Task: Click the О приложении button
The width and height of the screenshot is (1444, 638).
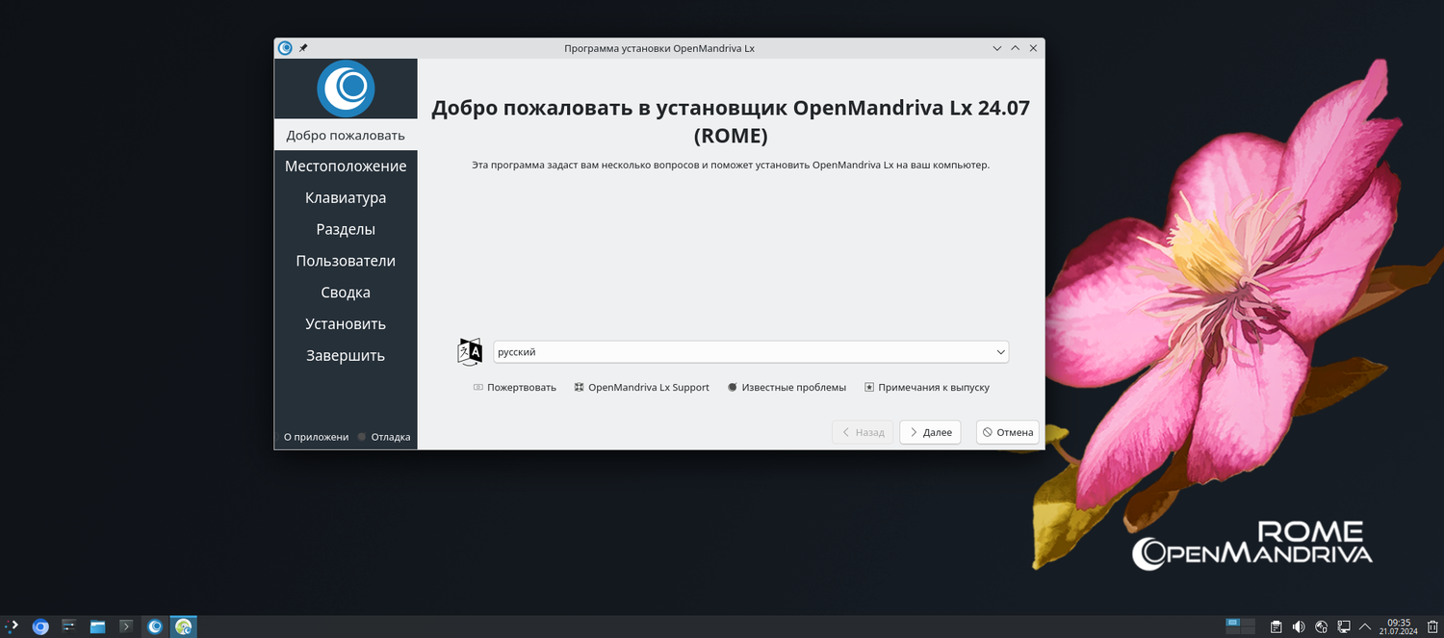Action: 316,437
